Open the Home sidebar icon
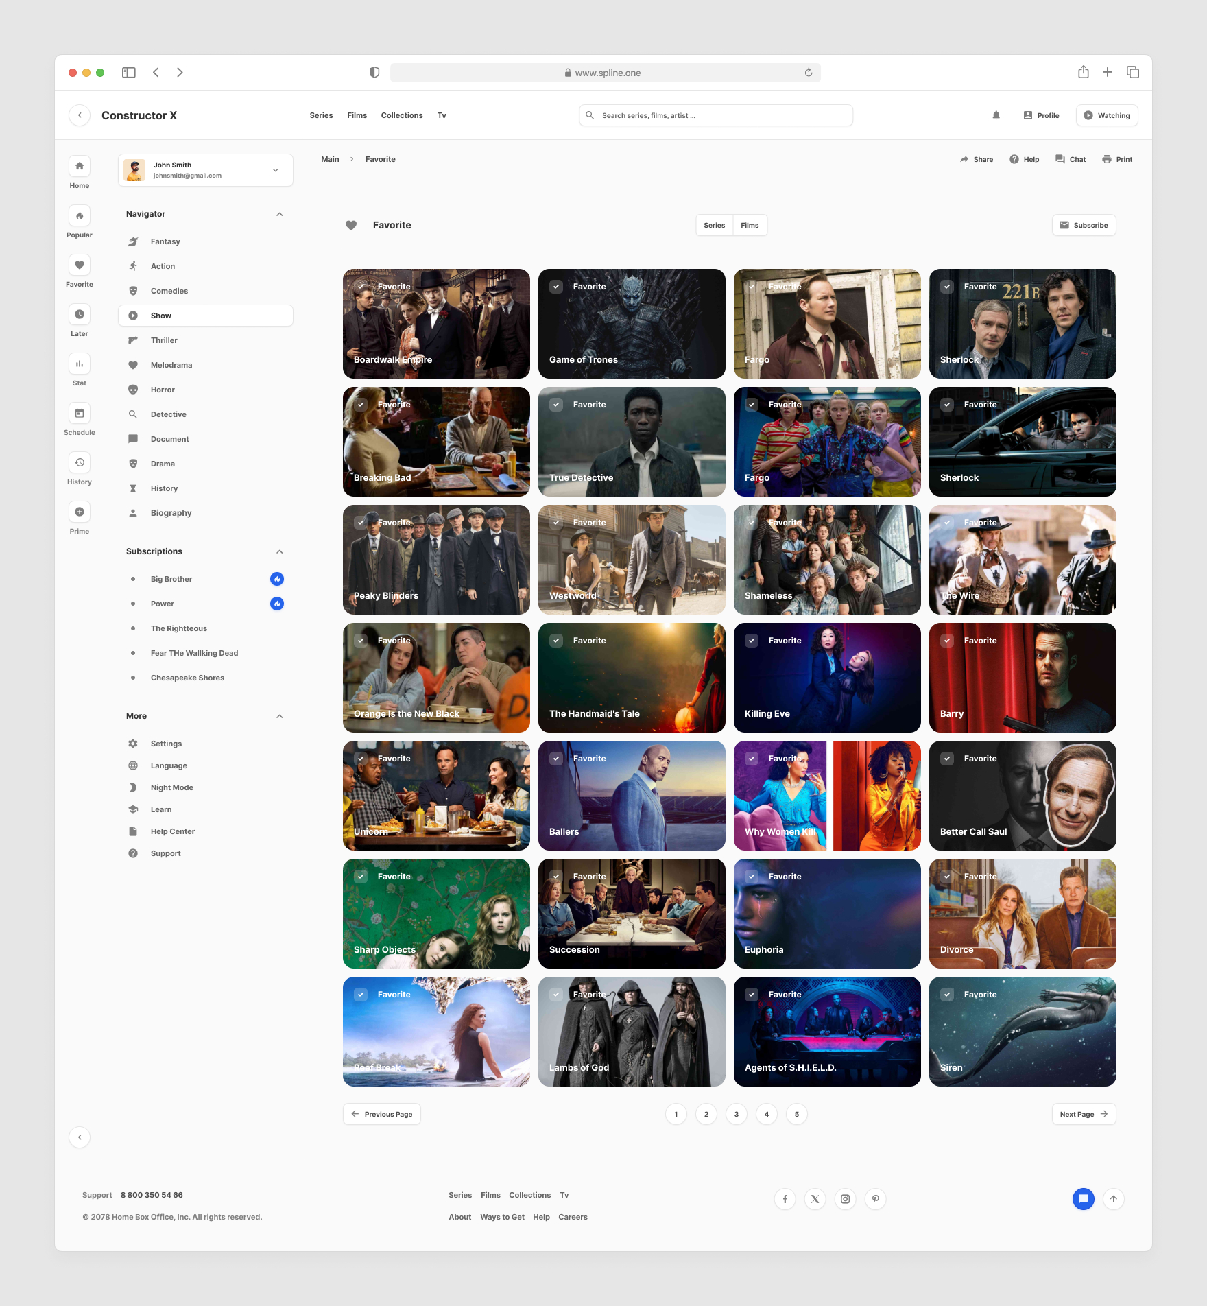 pyautogui.click(x=80, y=166)
